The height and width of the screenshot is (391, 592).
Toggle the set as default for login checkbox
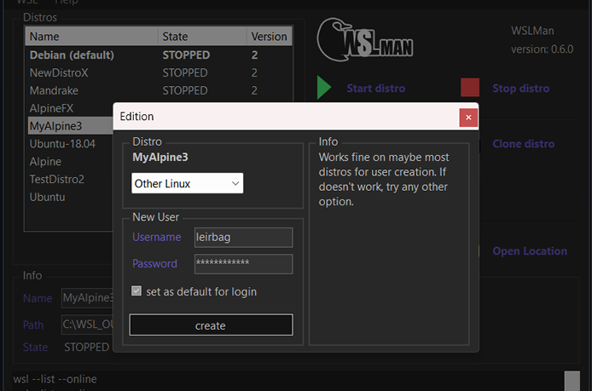point(136,291)
